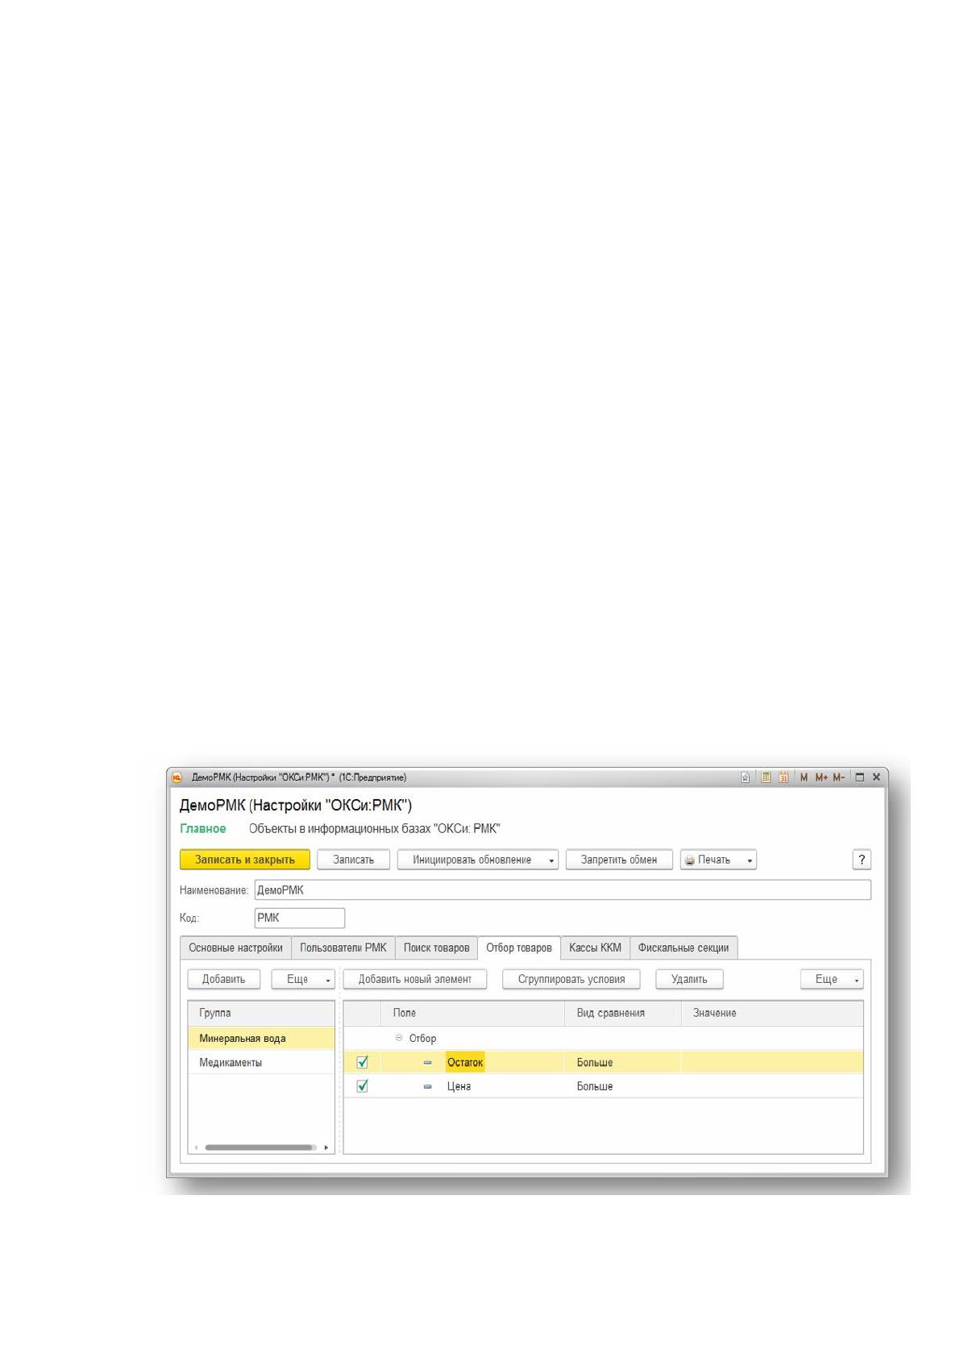Expand the Печать dropdown menu
The image size is (960, 1358).
click(750, 860)
